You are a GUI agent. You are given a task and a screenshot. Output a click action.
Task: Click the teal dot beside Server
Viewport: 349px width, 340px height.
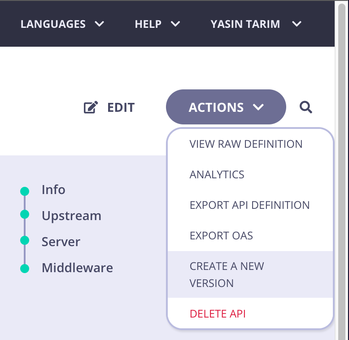pyautogui.click(x=25, y=240)
